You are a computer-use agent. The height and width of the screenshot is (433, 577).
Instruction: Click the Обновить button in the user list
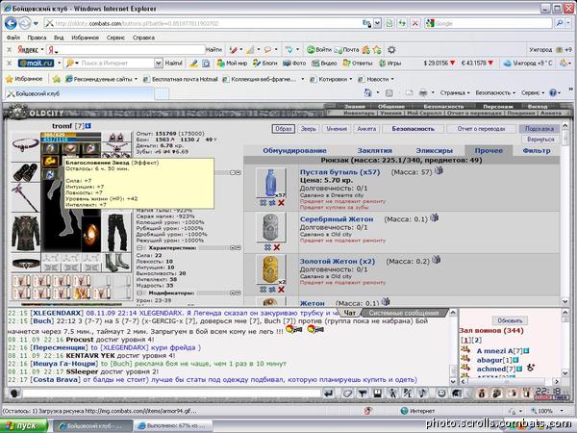click(510, 320)
